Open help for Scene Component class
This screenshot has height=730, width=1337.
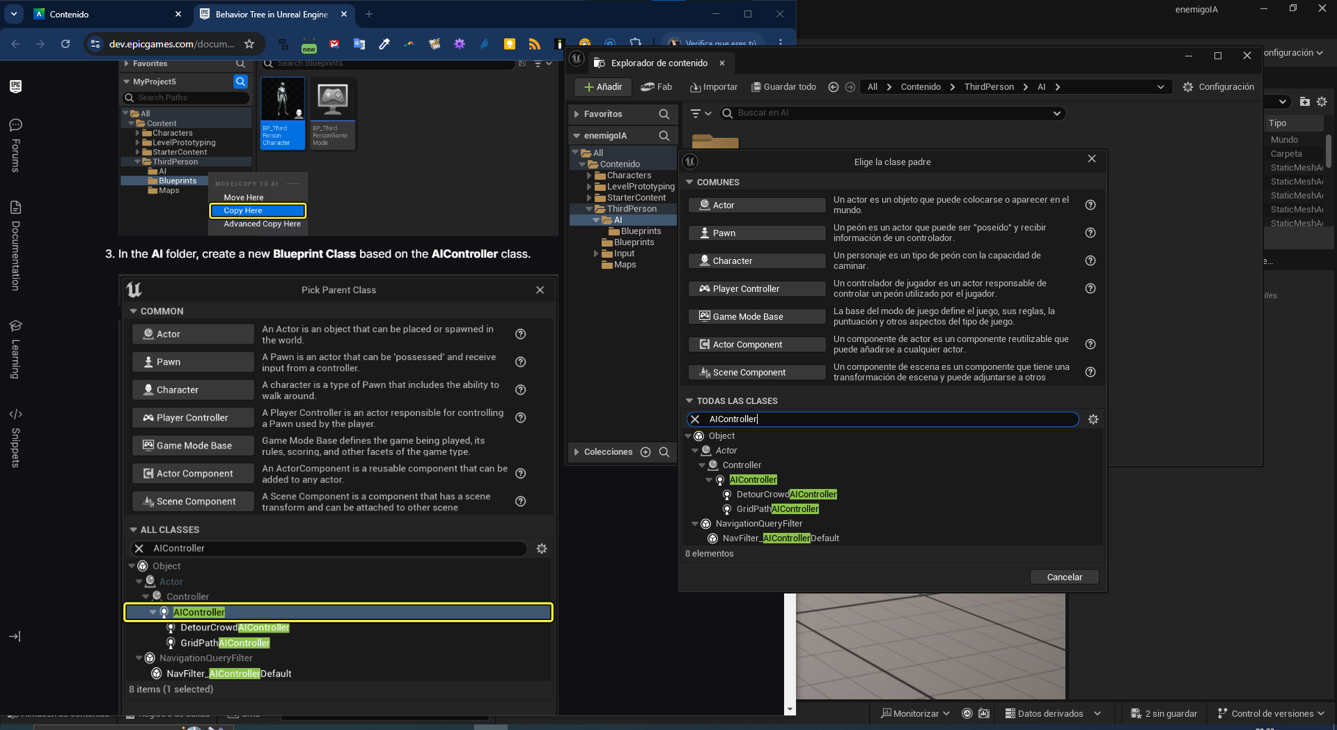(1090, 372)
